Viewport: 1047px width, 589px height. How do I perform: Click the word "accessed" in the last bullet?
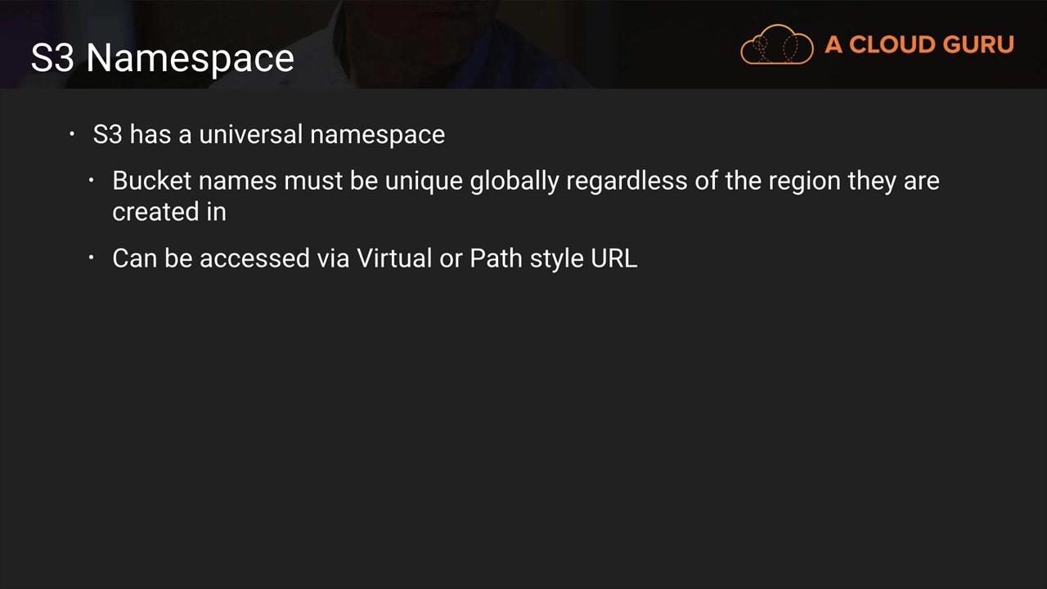coord(254,258)
